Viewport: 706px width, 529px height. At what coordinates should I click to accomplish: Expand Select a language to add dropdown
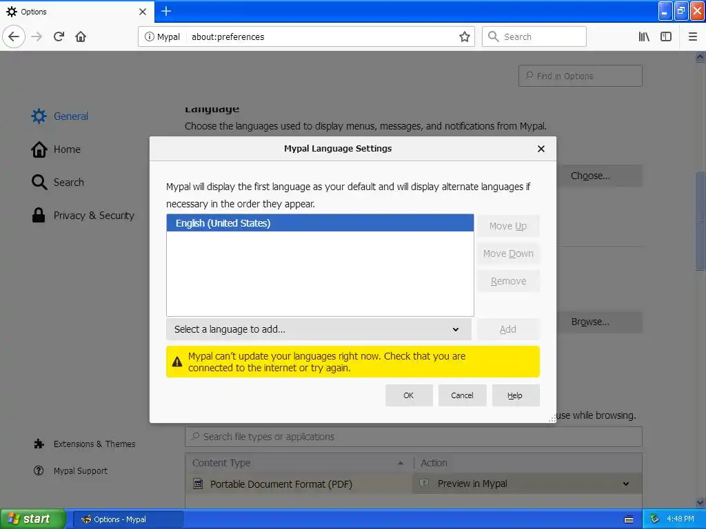pyautogui.click(x=319, y=329)
